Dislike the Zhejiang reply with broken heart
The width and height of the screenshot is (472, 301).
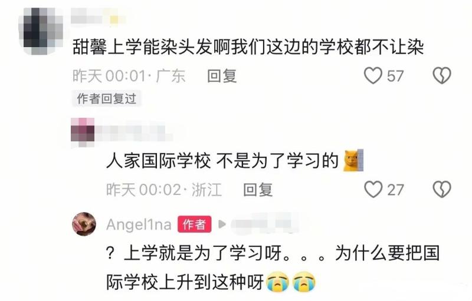[x=441, y=190]
